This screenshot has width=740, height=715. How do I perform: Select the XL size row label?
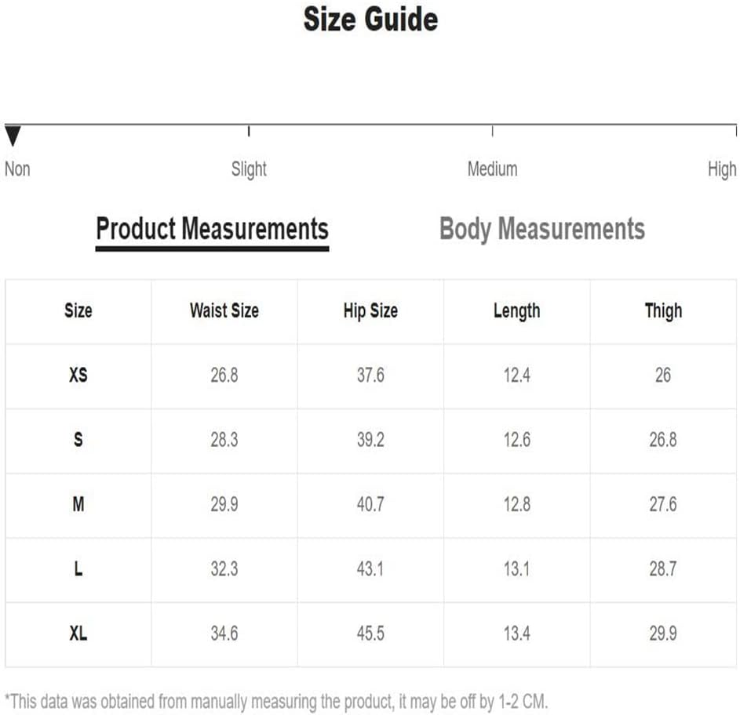pyautogui.click(x=78, y=633)
